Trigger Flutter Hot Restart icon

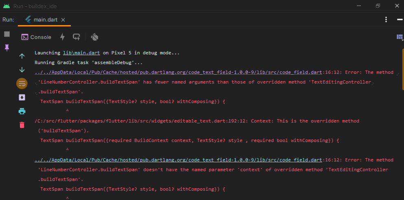tap(76, 37)
